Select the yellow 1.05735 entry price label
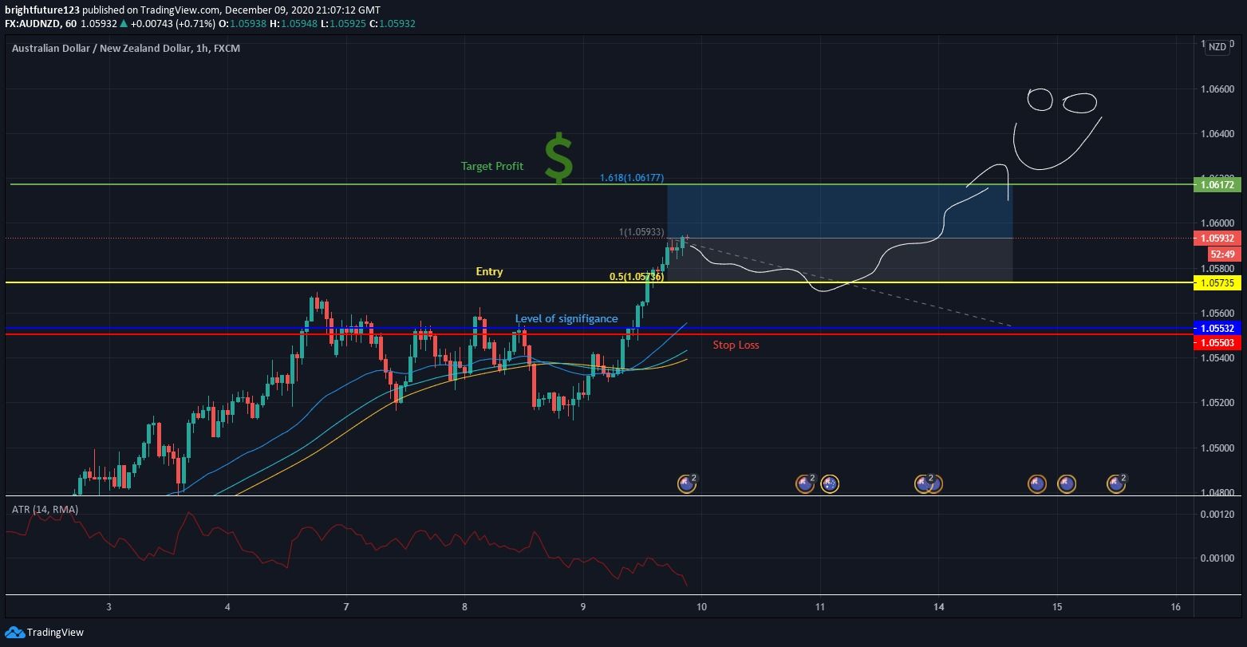Screen dimensions: 1247x647 click(1217, 282)
